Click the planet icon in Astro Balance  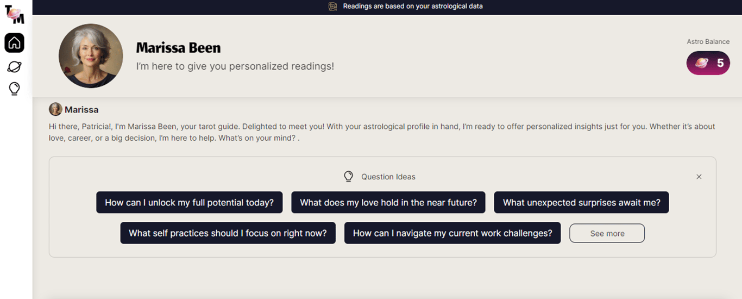tap(701, 63)
